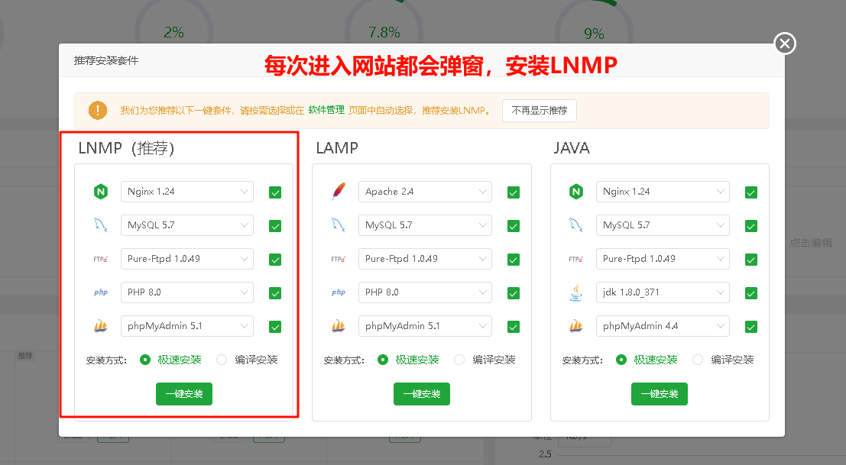Open Pure-Ftpd 1.0.49 dropdown in LAMP
846x465 pixels.
click(x=425, y=259)
